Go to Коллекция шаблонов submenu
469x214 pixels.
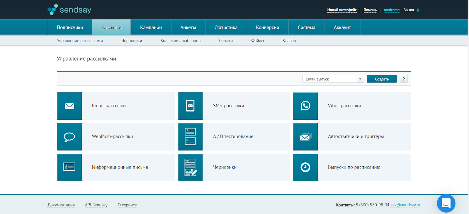pyautogui.click(x=180, y=41)
